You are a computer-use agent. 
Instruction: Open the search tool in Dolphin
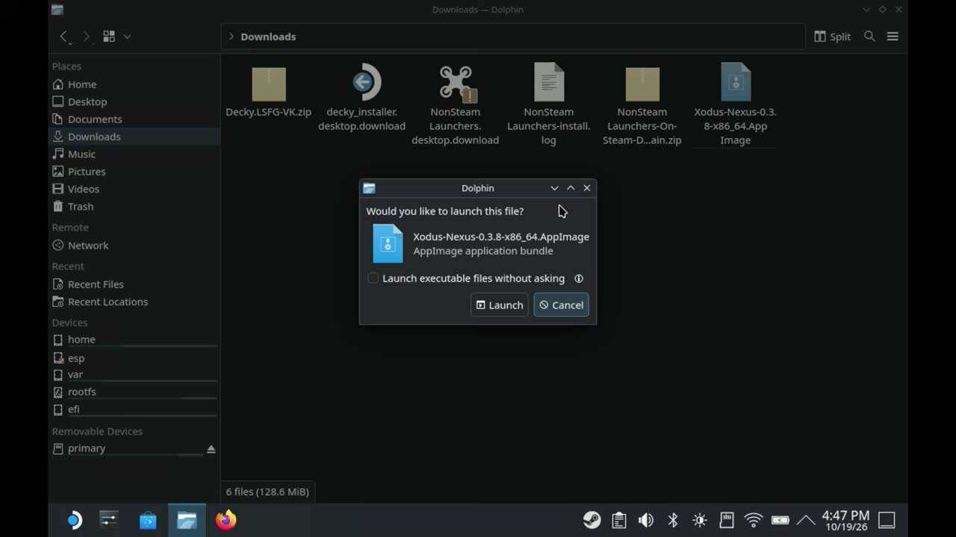[x=869, y=37]
